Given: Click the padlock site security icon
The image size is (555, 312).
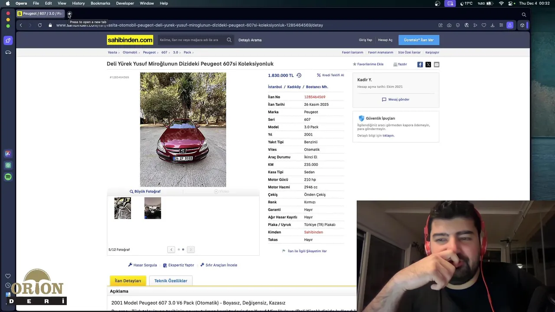Looking at the screenshot, I should click(50, 25).
